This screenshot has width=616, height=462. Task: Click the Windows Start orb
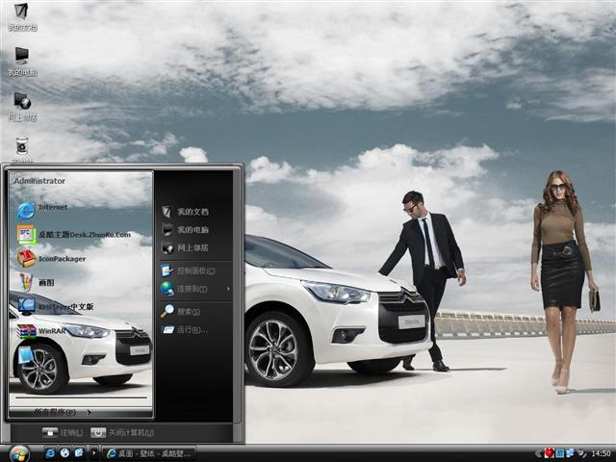click(19, 453)
